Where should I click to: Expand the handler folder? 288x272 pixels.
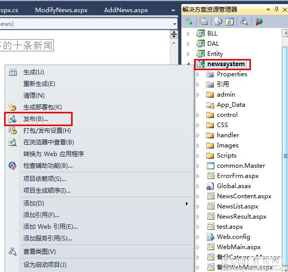pyautogui.click(x=198, y=135)
